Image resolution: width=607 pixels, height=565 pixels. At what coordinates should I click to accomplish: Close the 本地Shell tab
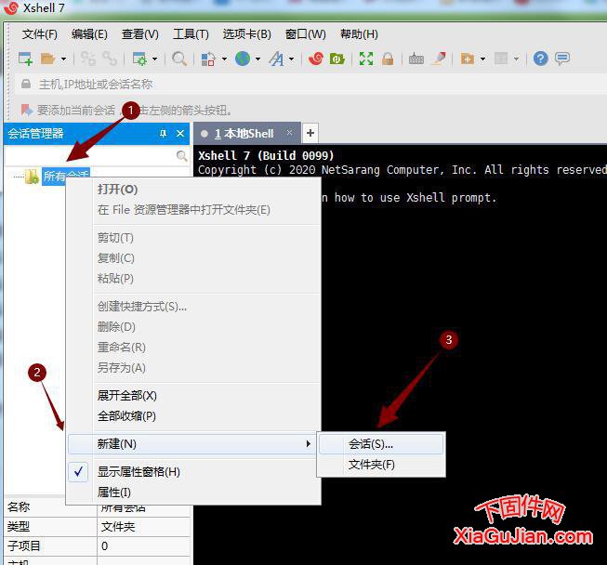coord(289,132)
